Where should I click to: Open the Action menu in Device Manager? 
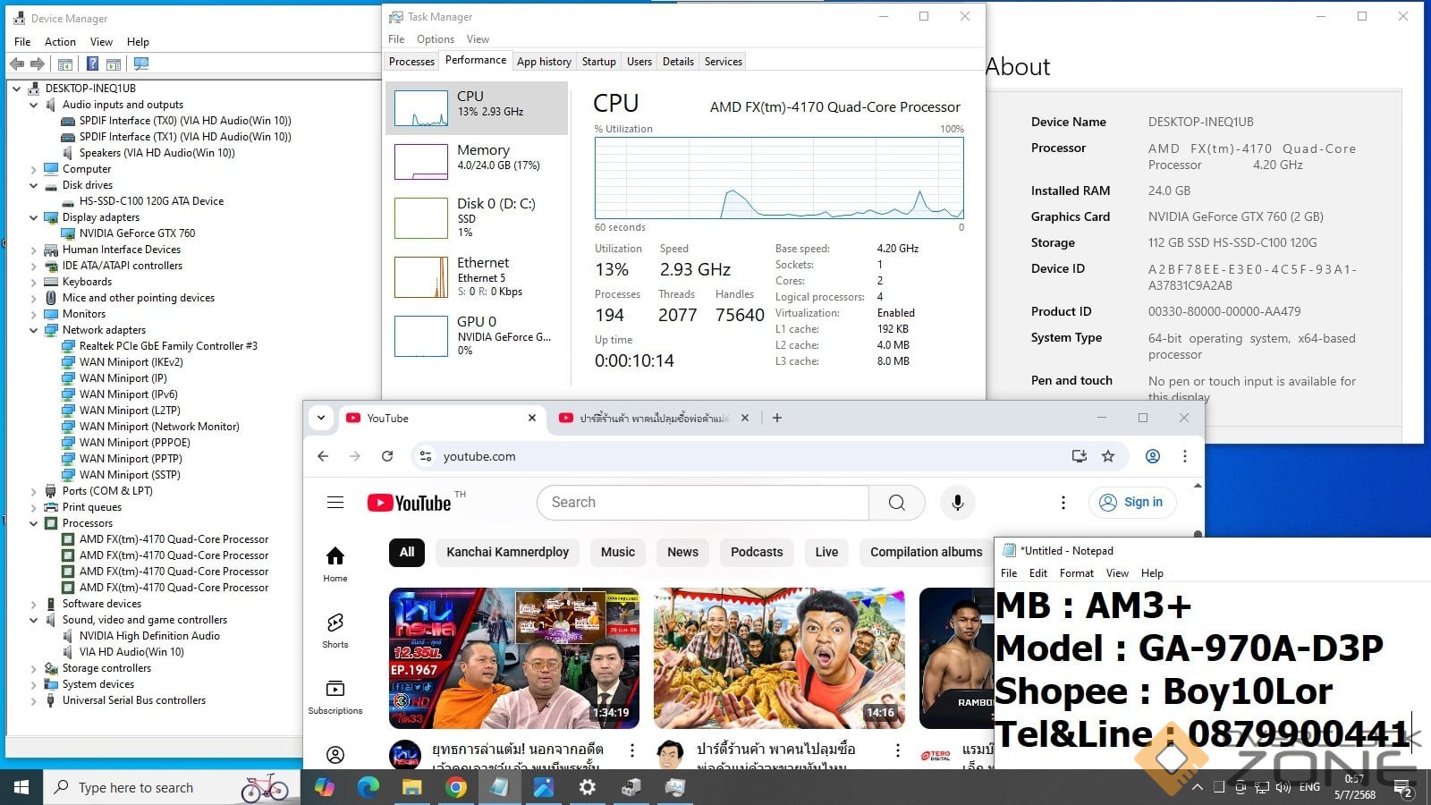pyautogui.click(x=60, y=42)
